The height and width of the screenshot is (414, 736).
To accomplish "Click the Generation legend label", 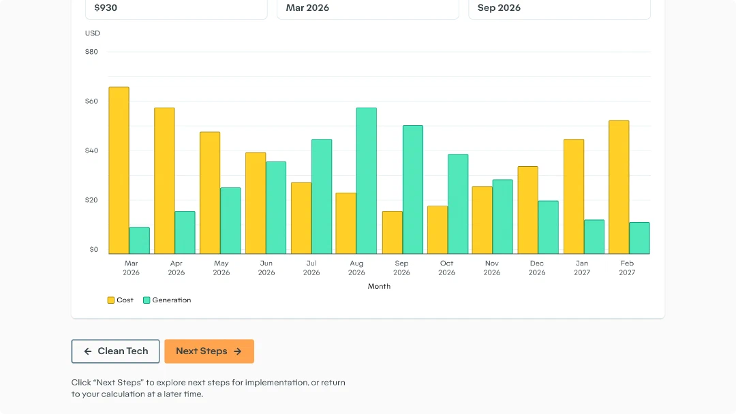I will point(171,300).
